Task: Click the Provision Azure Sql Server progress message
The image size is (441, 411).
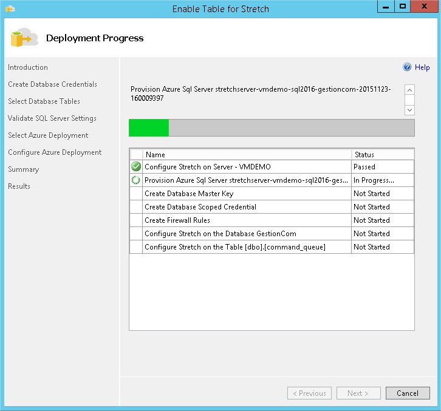Action: pyautogui.click(x=261, y=93)
